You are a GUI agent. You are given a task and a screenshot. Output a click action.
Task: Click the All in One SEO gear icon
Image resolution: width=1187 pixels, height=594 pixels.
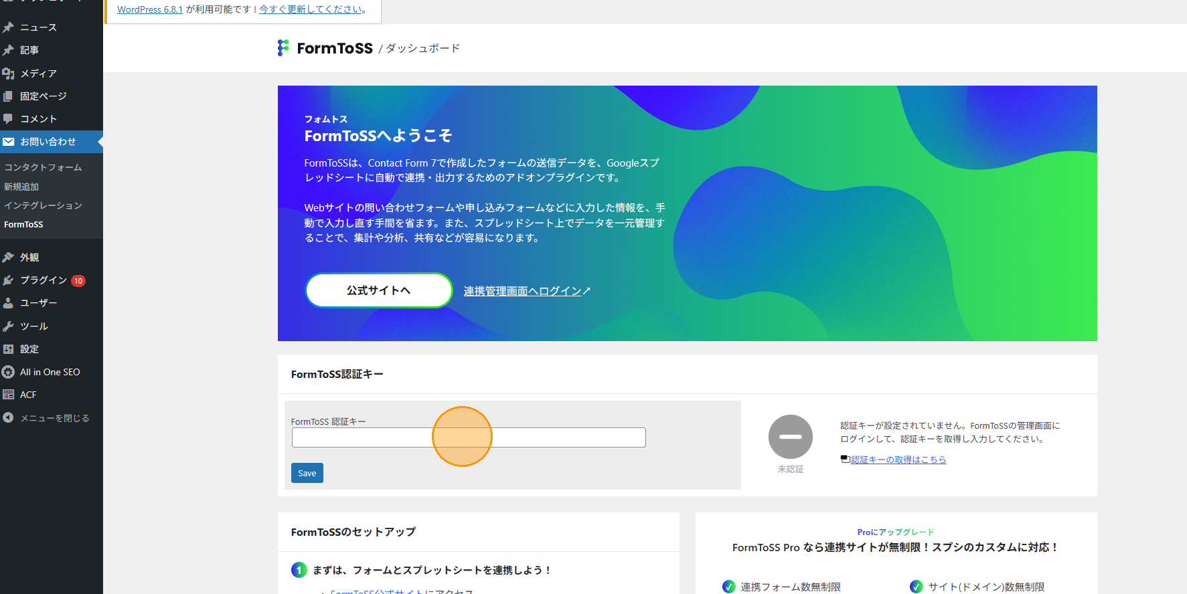[8, 372]
